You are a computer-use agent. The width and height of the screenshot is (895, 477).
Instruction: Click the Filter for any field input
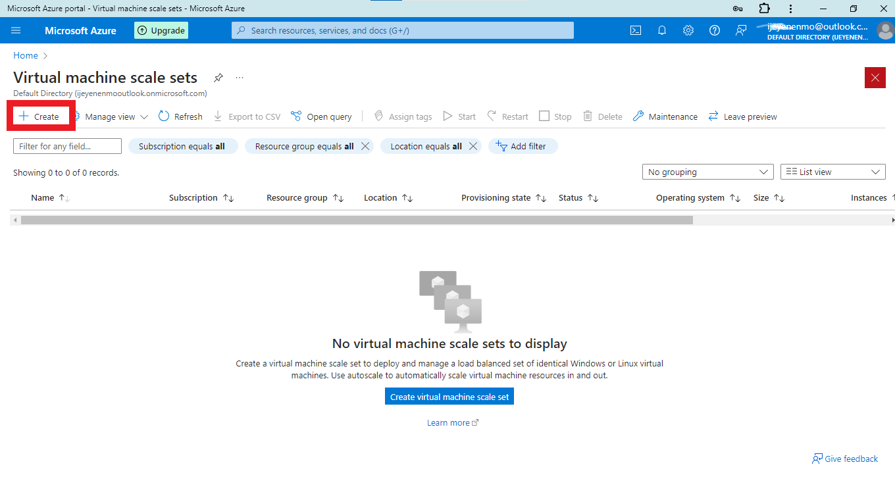tap(67, 146)
